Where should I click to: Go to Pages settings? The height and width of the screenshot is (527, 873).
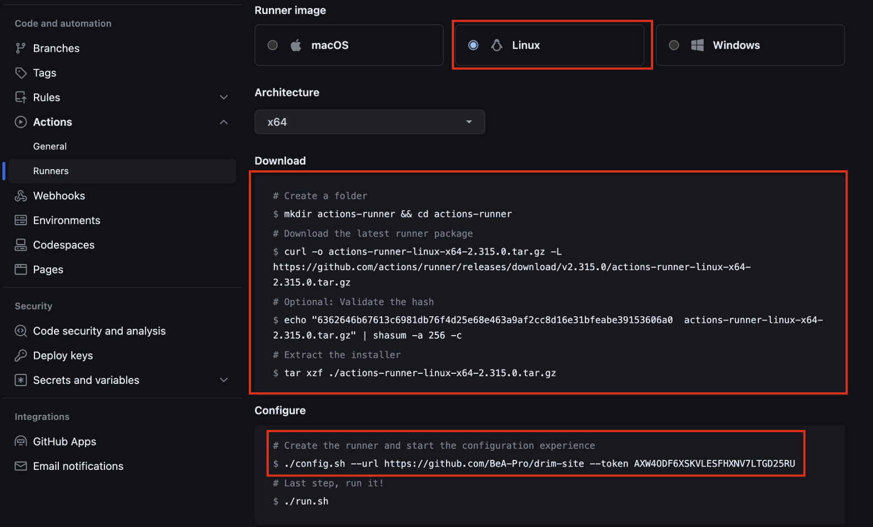[48, 270]
